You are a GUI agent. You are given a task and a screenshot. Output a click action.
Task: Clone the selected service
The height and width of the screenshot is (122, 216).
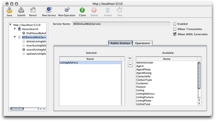pyautogui.click(x=82, y=10)
